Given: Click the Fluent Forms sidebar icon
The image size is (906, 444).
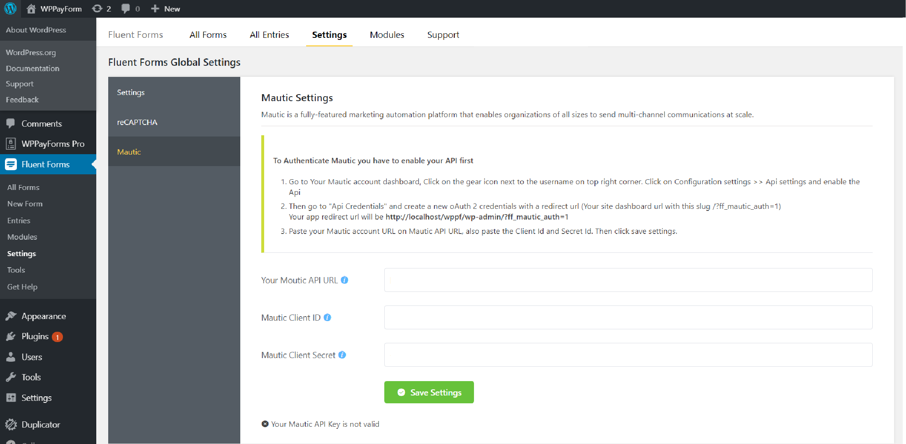Looking at the screenshot, I should (11, 164).
